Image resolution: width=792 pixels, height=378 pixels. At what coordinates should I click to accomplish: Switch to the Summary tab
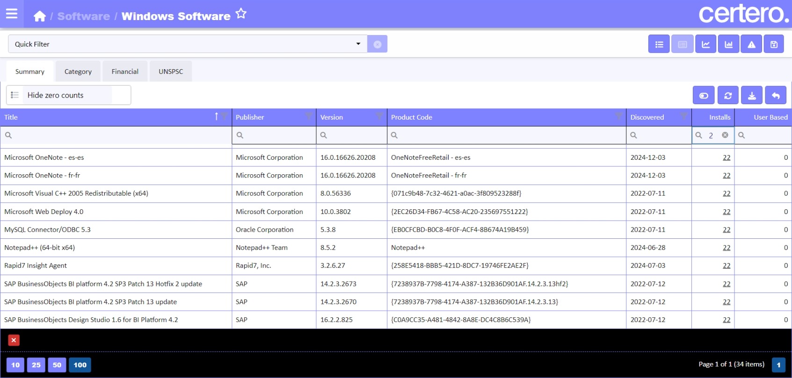(30, 71)
